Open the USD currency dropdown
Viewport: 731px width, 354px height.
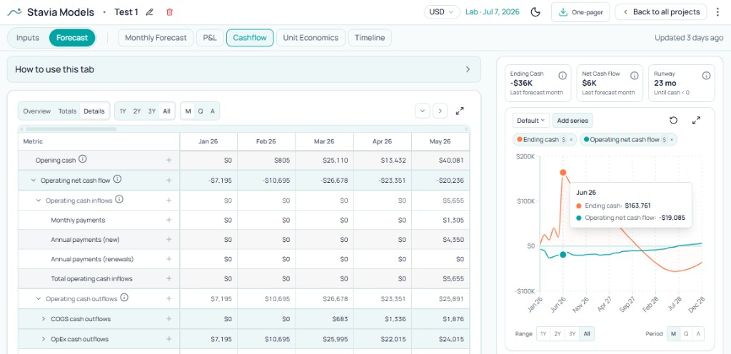point(441,12)
